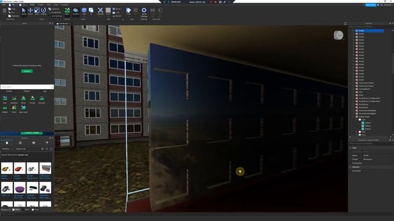Screen dimensions: 394x221
Task: Set Toolbox background to Black
Action: (26, 209)
